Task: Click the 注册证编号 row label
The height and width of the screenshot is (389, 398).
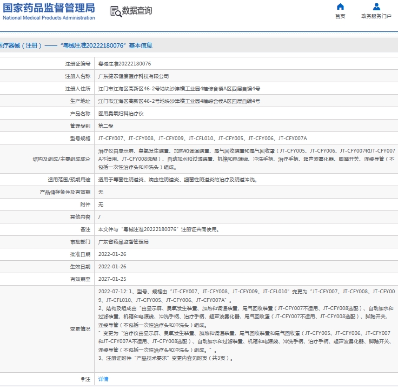Action: pyautogui.click(x=78, y=64)
